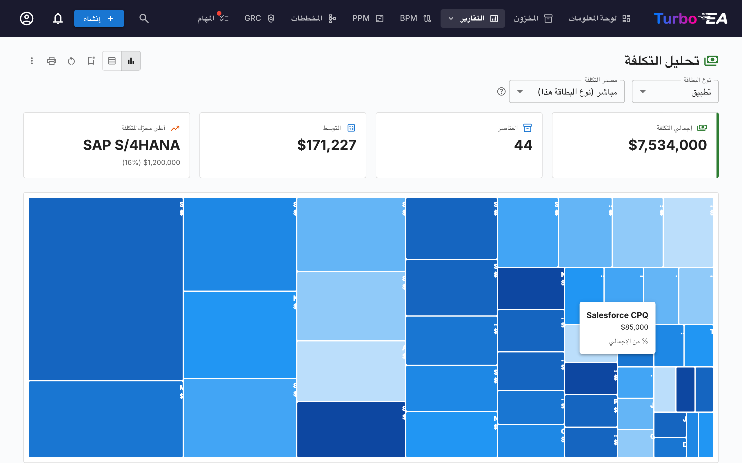Viewport: 742px width, 463px height.
Task: Open المخزون inventory page
Action: pyautogui.click(x=533, y=18)
